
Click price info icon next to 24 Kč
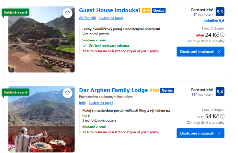click(x=222, y=35)
